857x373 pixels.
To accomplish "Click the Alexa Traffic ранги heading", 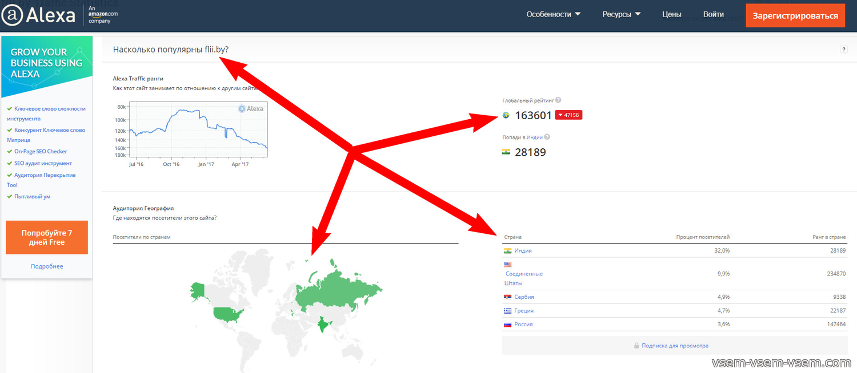I will [138, 79].
